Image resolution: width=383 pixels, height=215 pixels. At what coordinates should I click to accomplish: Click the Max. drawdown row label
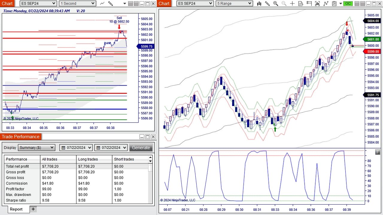pyautogui.click(x=18, y=195)
